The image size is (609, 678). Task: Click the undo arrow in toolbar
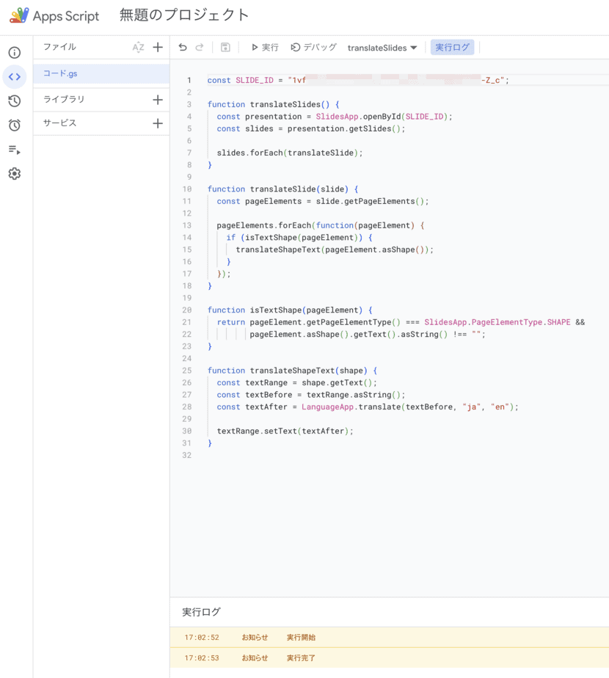(x=183, y=48)
